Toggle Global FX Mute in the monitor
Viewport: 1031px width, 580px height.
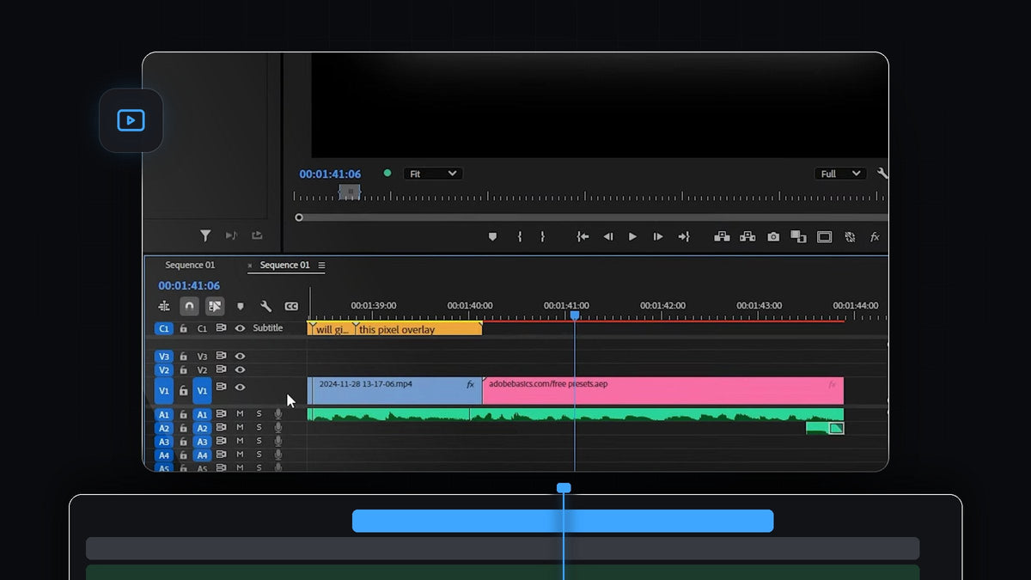[875, 236]
